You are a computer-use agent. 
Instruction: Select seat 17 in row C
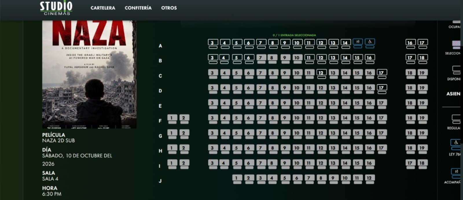pyautogui.click(x=382, y=74)
